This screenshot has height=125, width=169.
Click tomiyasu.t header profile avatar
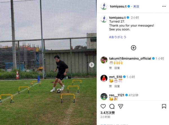[104, 6]
